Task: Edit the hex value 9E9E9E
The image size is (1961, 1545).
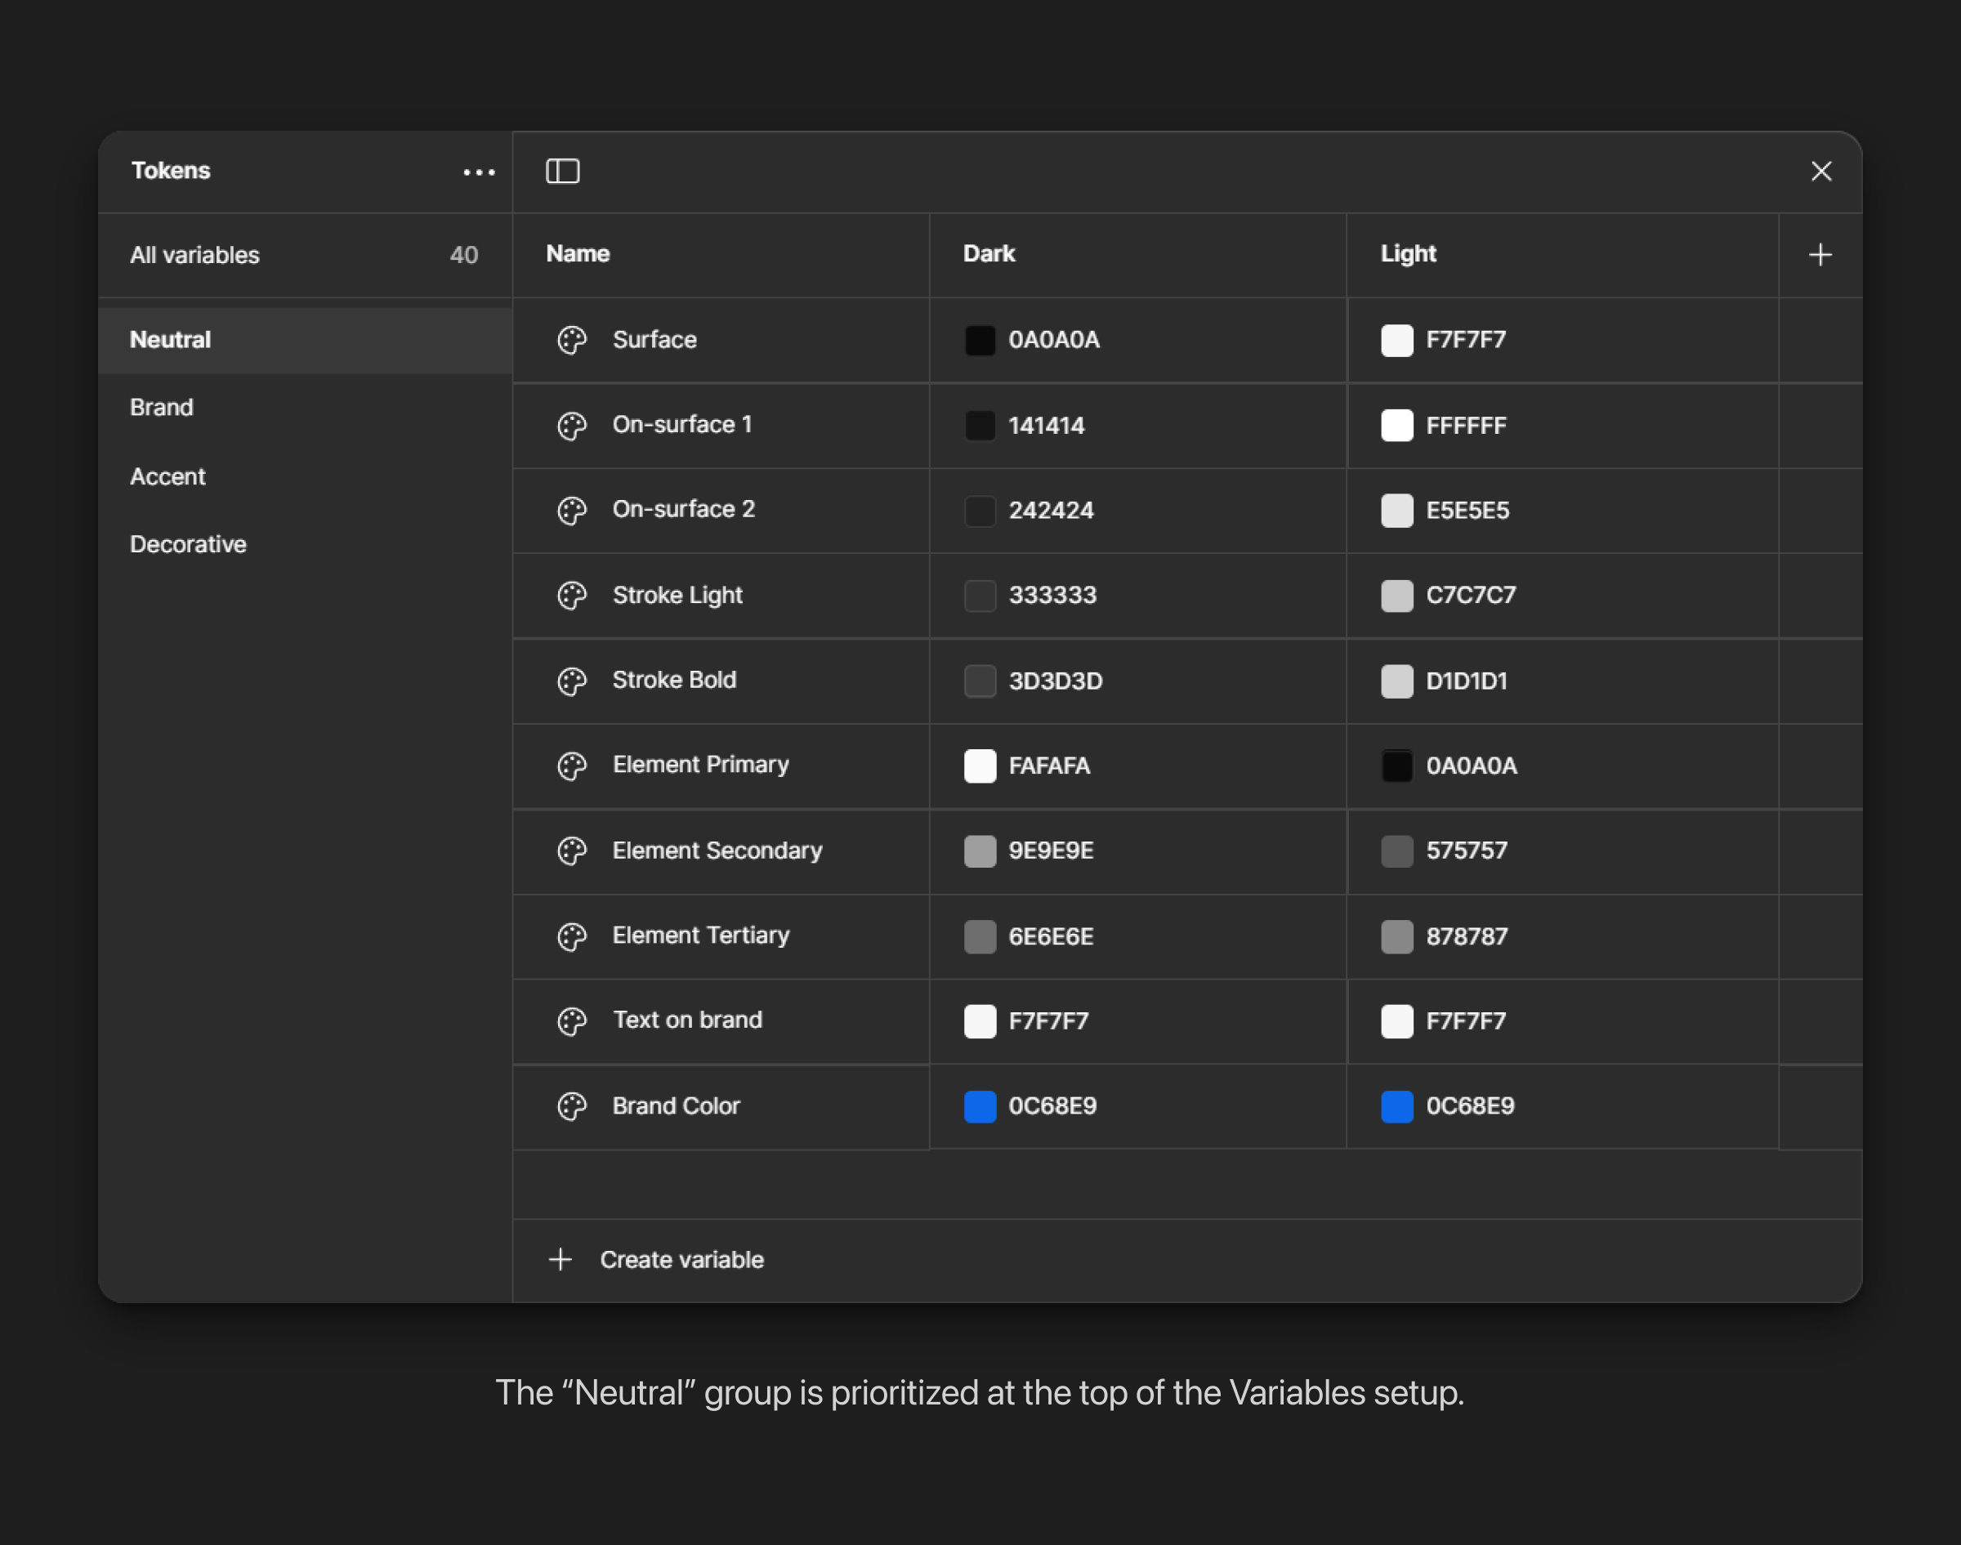Action: coord(1051,851)
